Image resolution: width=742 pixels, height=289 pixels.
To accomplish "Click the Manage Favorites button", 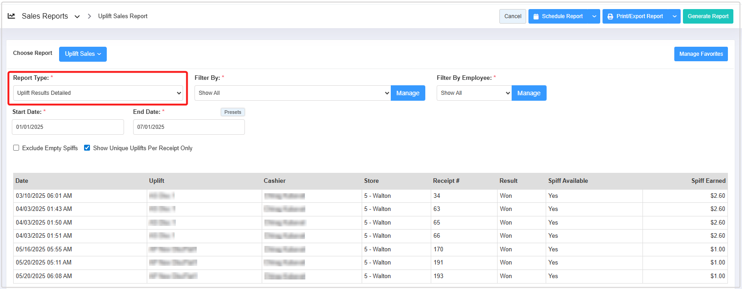I will point(701,54).
